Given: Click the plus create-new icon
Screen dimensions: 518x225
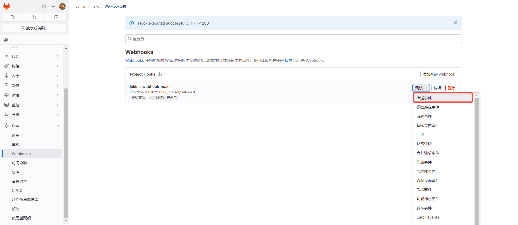Looking at the screenshot, I should click(x=53, y=6).
